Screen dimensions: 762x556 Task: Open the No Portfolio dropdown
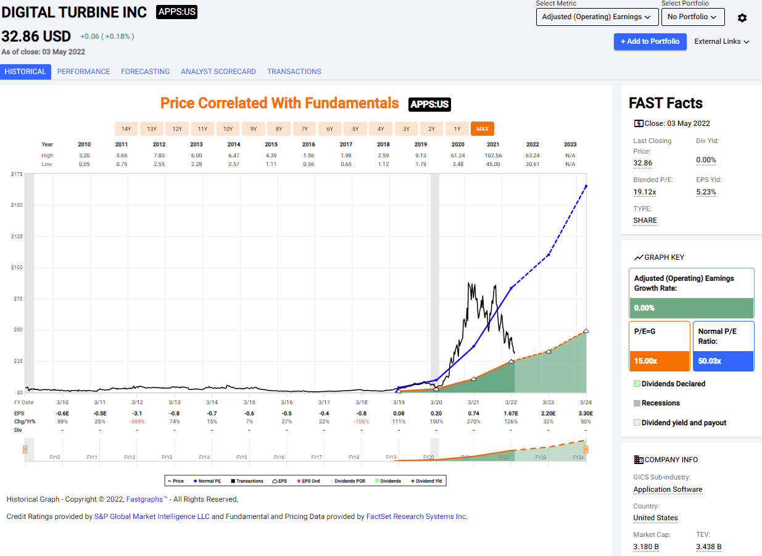693,17
